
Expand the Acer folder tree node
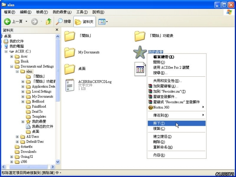point(11,56)
